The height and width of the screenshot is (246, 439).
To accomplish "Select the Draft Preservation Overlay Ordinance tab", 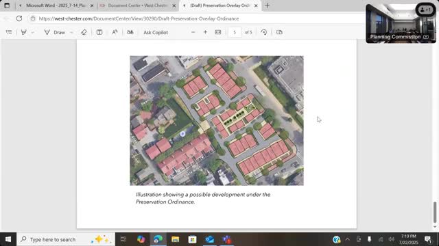I will click(x=219, y=5).
